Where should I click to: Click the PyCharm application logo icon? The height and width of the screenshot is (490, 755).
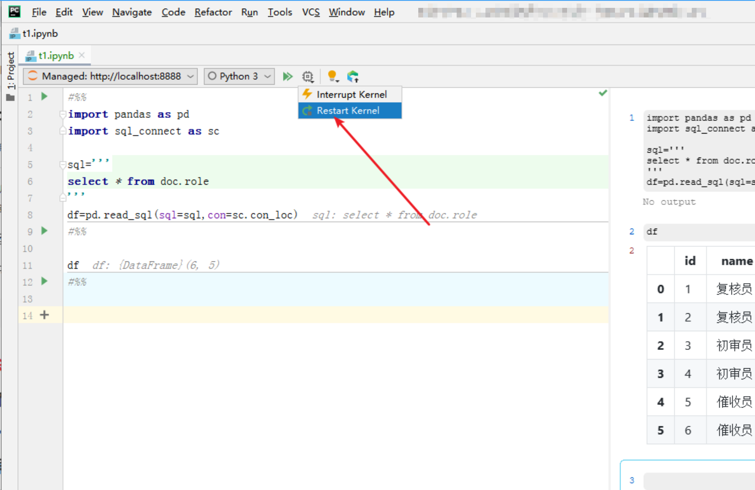(x=14, y=12)
